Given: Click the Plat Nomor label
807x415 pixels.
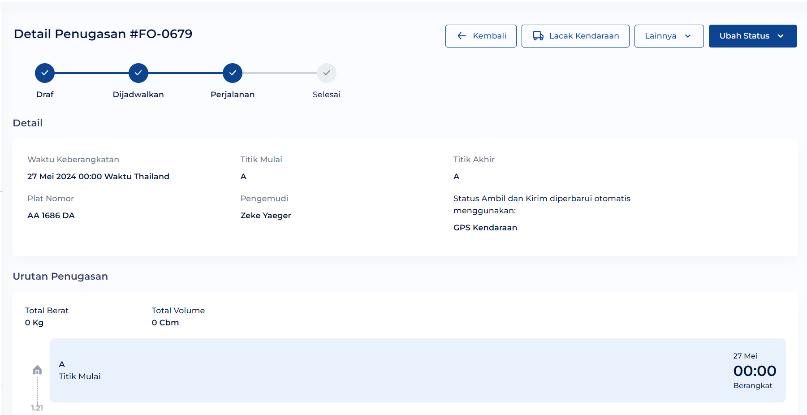Looking at the screenshot, I should tap(51, 199).
